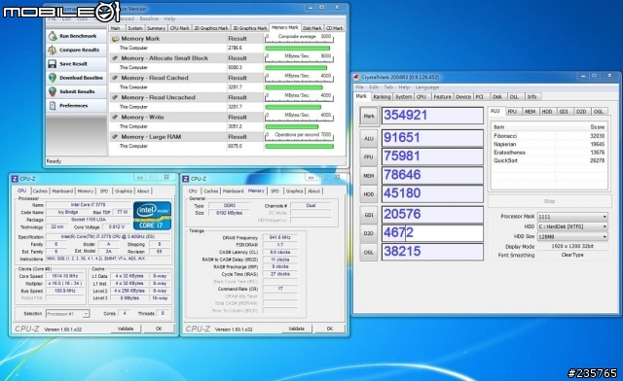Click the Submit Results icon
The image size is (623, 381).
point(53,91)
